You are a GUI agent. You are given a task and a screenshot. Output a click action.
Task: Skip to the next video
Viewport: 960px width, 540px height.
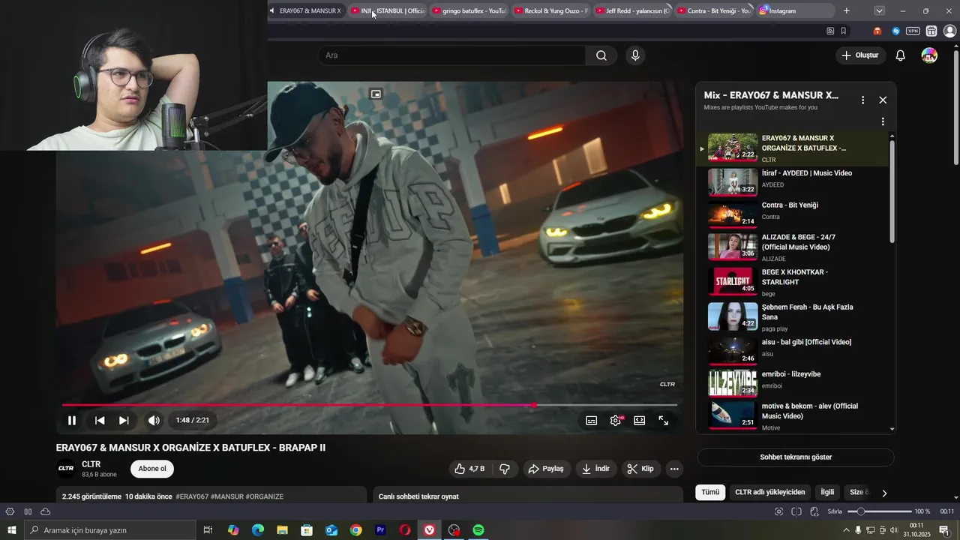(124, 421)
